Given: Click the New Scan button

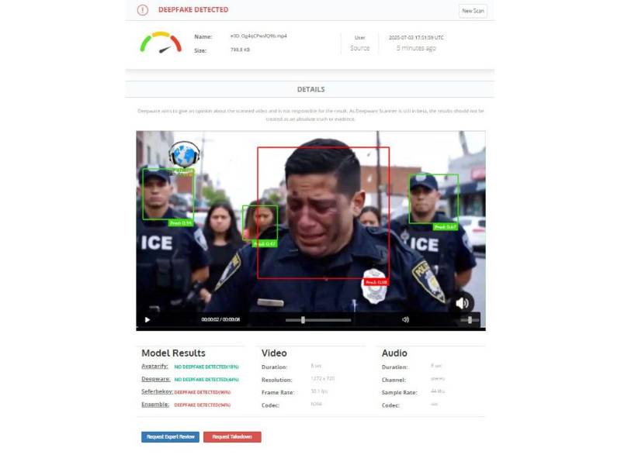Looking at the screenshot, I should tap(473, 11).
